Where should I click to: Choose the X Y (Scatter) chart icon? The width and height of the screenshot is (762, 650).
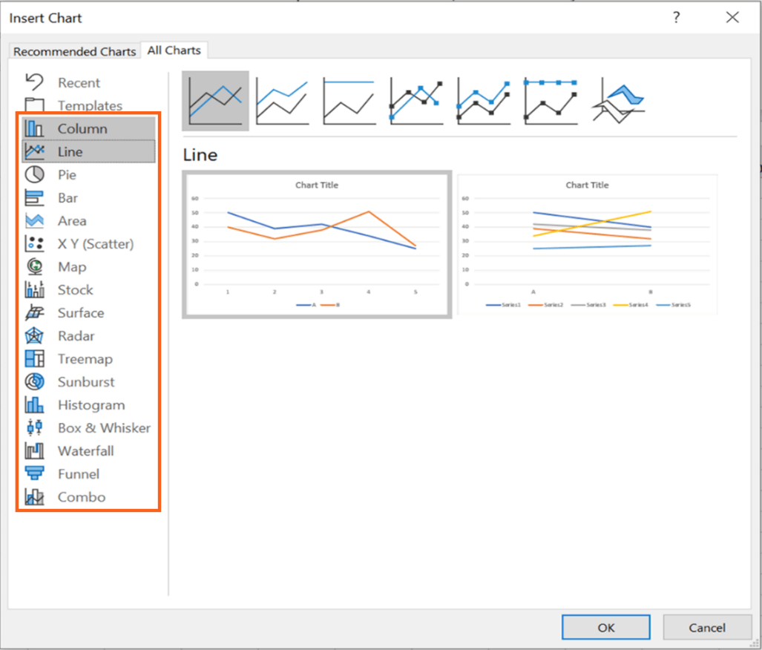88,243
